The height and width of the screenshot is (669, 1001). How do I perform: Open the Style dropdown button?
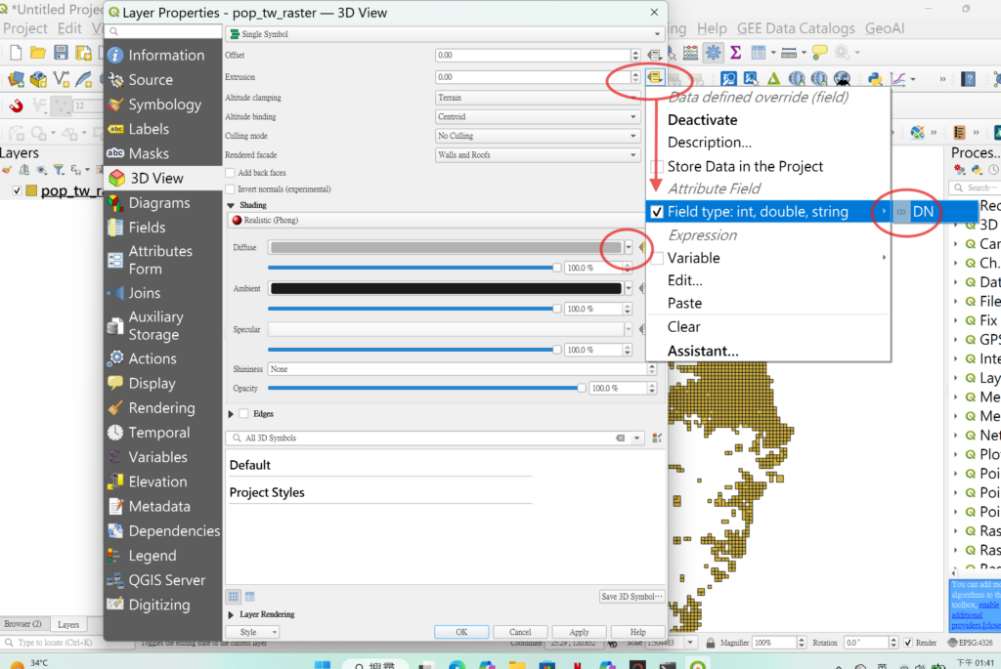[x=253, y=632]
